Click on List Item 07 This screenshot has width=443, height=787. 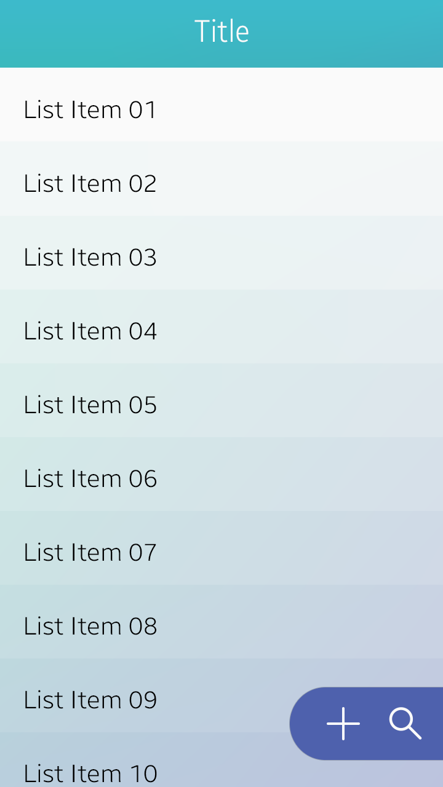(90, 553)
